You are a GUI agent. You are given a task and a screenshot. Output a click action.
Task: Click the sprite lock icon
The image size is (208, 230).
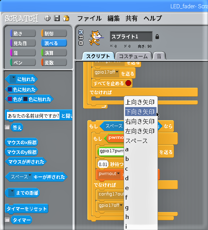[x=157, y=37]
